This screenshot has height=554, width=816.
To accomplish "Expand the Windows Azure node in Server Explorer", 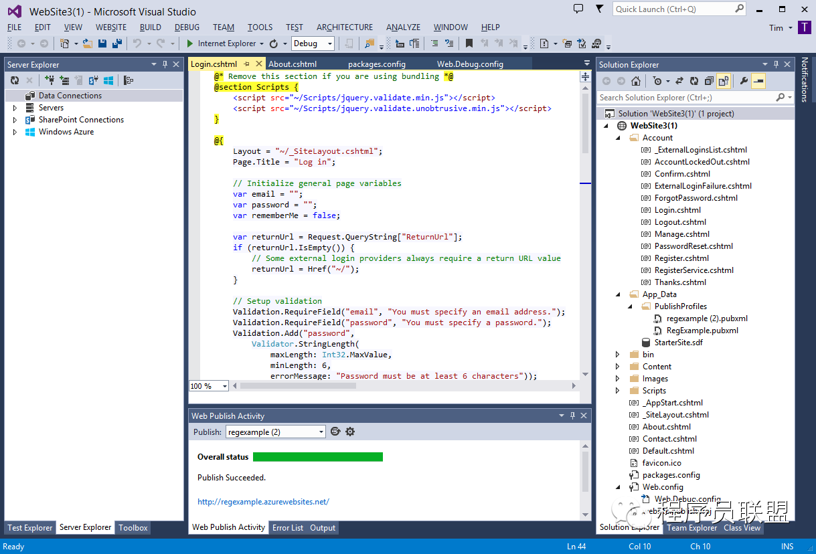I will tap(15, 132).
